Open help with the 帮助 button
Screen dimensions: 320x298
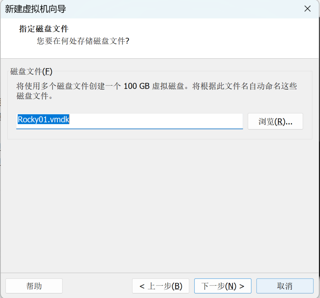point(34,286)
